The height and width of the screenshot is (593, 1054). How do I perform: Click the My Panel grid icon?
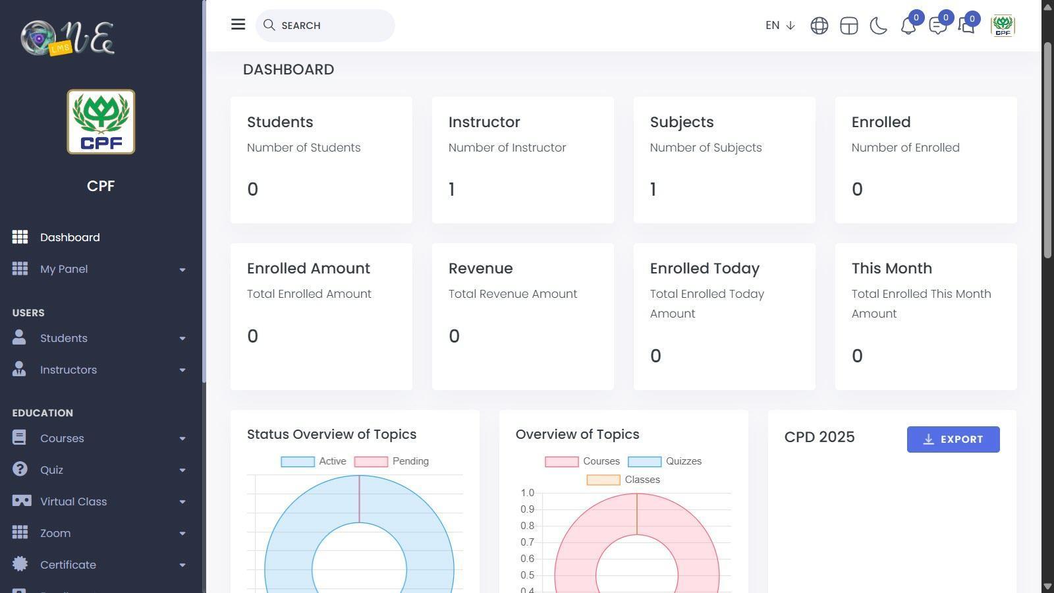[x=20, y=269]
